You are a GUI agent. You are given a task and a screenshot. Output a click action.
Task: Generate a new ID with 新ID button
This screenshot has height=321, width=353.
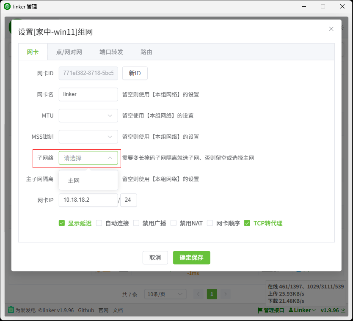pos(135,73)
